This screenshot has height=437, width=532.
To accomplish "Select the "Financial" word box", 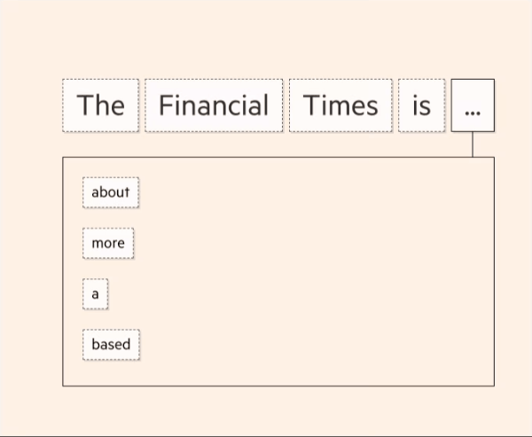I will pyautogui.click(x=214, y=105).
